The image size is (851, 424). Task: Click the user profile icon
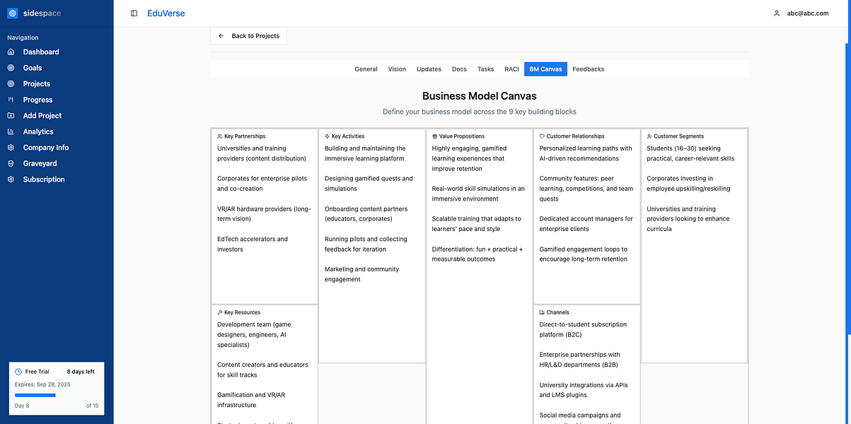tap(777, 13)
